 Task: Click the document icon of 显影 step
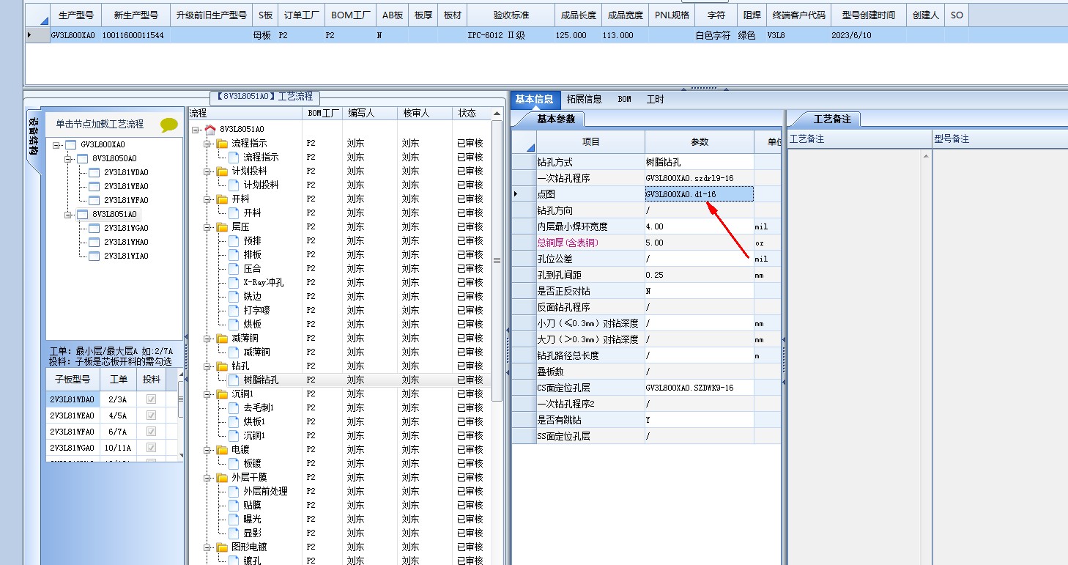point(234,533)
